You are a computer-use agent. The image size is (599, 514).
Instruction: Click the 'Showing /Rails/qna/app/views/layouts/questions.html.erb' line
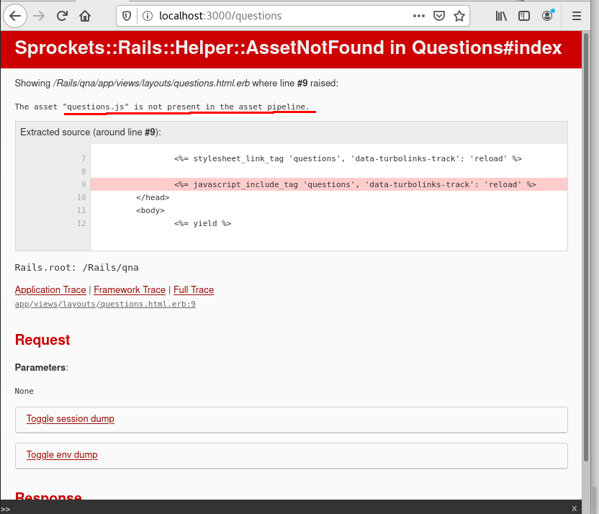[176, 84]
